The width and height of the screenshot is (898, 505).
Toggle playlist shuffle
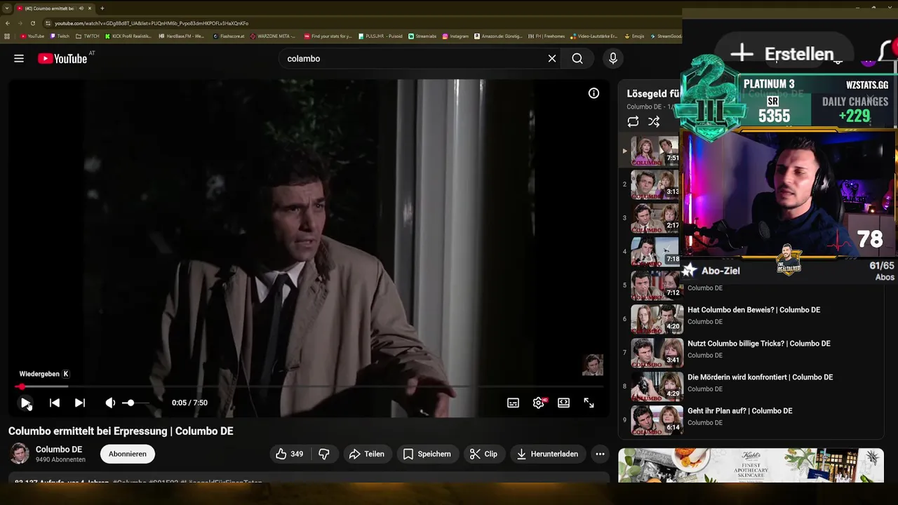coord(654,121)
